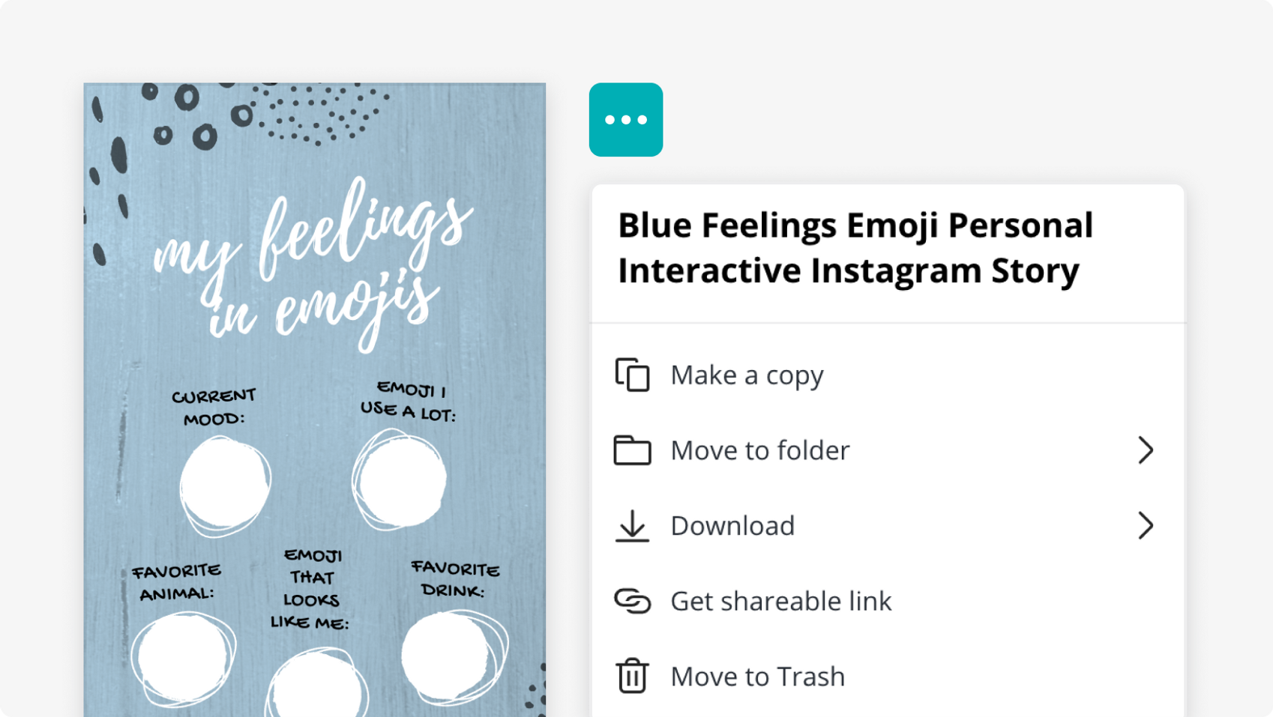Image resolution: width=1273 pixels, height=717 pixels.
Task: Choose Move to folder option
Action: pos(760,450)
